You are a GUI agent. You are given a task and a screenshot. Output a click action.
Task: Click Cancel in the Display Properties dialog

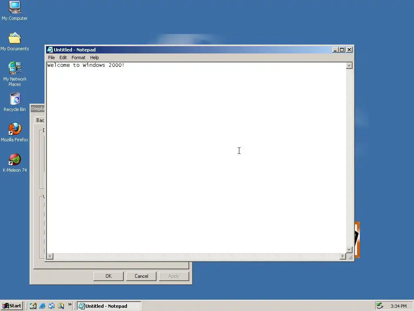point(141,276)
